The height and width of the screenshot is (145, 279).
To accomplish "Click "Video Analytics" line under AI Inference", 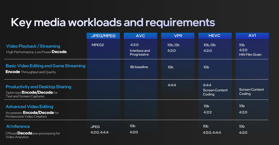I will 17,137.
